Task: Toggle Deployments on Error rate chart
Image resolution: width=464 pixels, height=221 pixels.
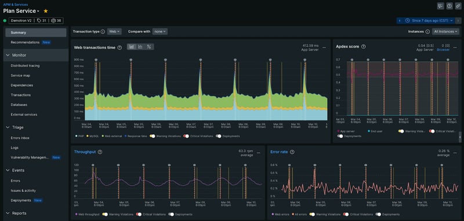Action: pos(378,215)
